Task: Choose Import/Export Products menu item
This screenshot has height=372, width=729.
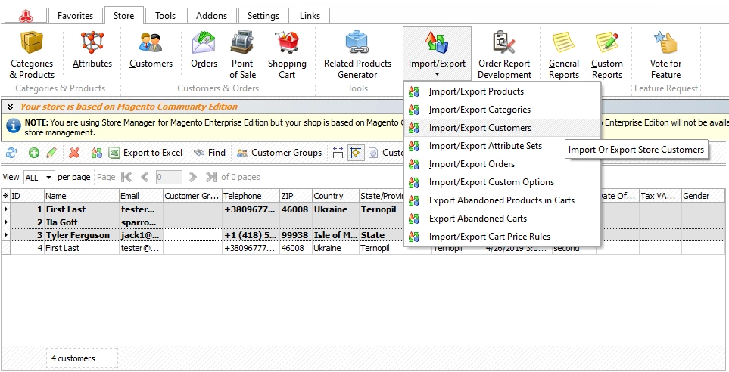Action: 502,91
